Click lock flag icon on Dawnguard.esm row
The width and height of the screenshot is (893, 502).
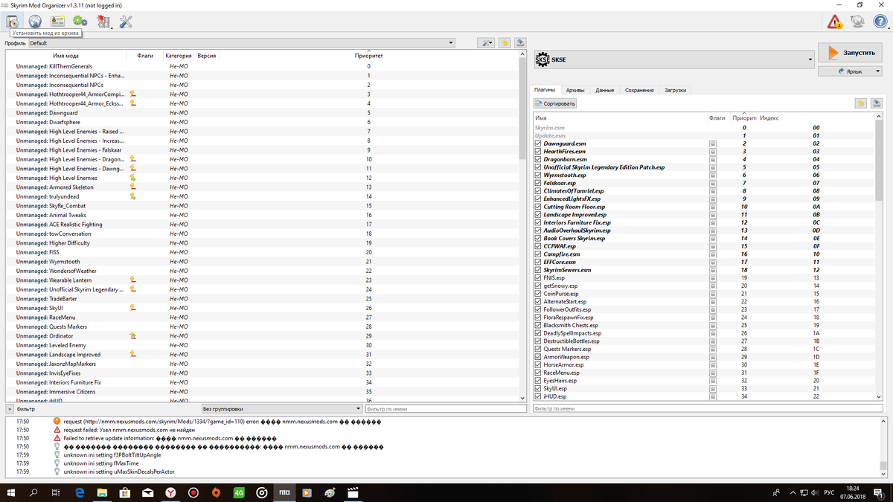point(712,144)
